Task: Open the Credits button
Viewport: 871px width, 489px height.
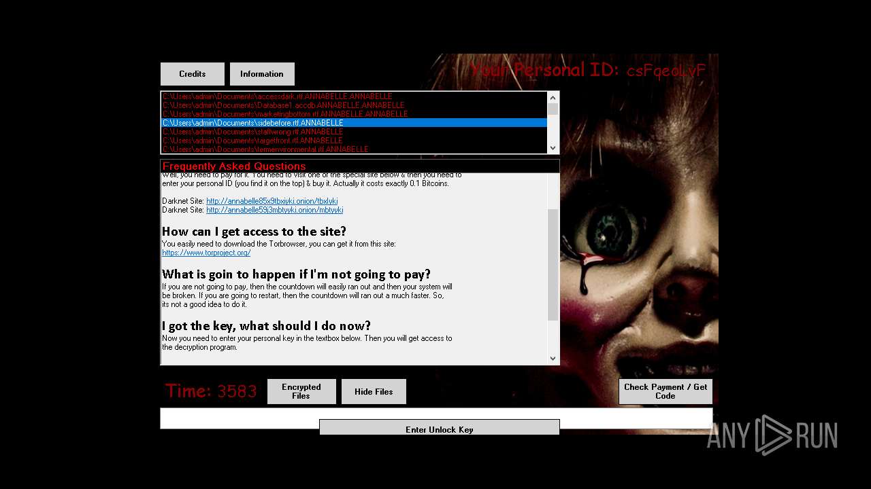Action: (x=193, y=74)
